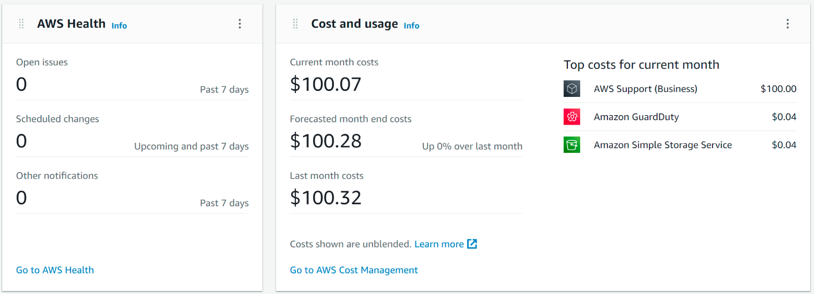814x294 pixels.
Task: Click 'Past 7 days' text beside Other notifications
Action: [x=224, y=203]
